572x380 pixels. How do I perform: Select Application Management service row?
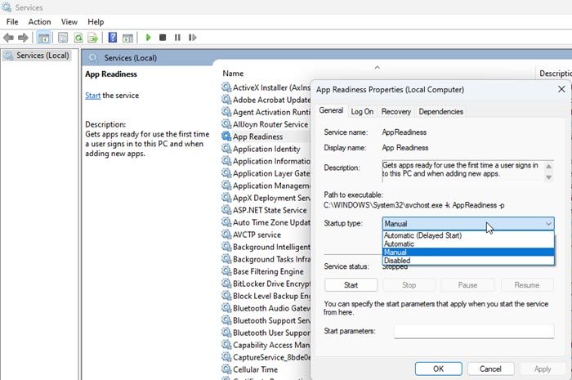coord(266,186)
